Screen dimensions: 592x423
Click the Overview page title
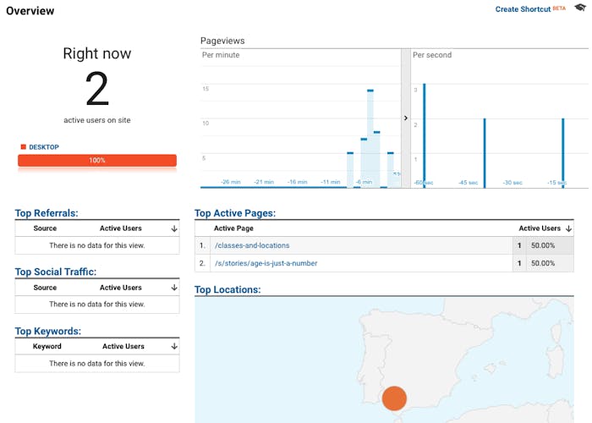[30, 11]
